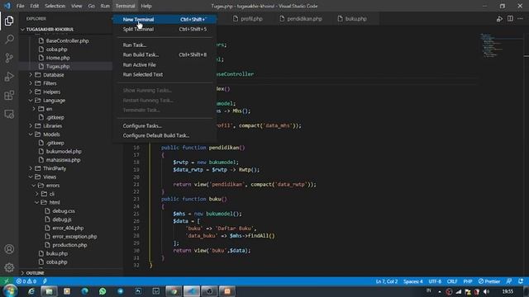Click the VS Code logo in title bar
529x297 pixels.
click(7, 6)
